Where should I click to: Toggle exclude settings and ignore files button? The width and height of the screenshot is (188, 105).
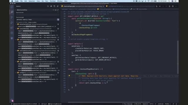click(x=58, y=20)
